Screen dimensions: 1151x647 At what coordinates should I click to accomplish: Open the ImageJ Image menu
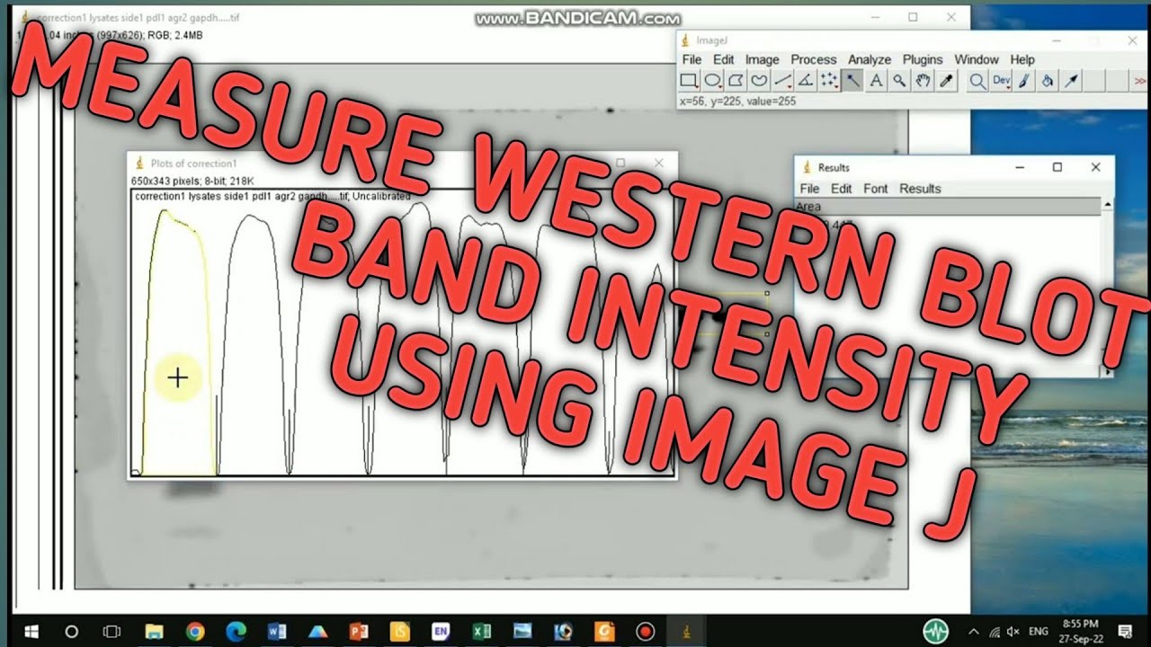pos(763,59)
